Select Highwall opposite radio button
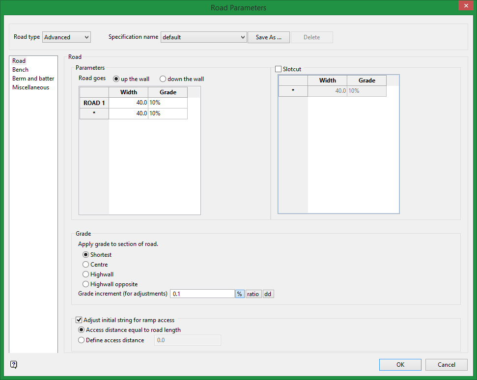This screenshot has width=477, height=380. pos(86,284)
